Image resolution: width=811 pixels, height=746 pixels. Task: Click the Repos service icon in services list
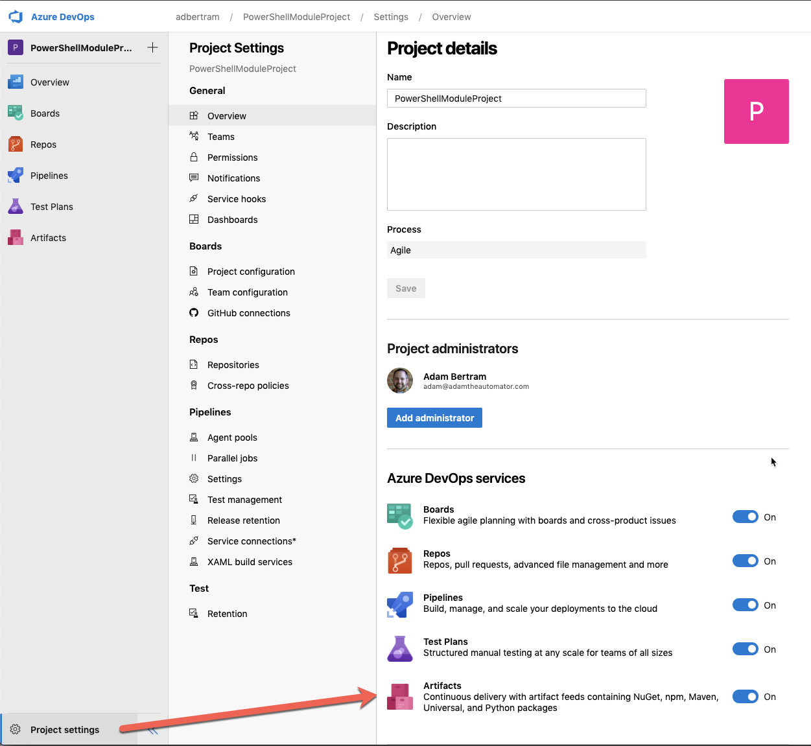[x=400, y=560]
